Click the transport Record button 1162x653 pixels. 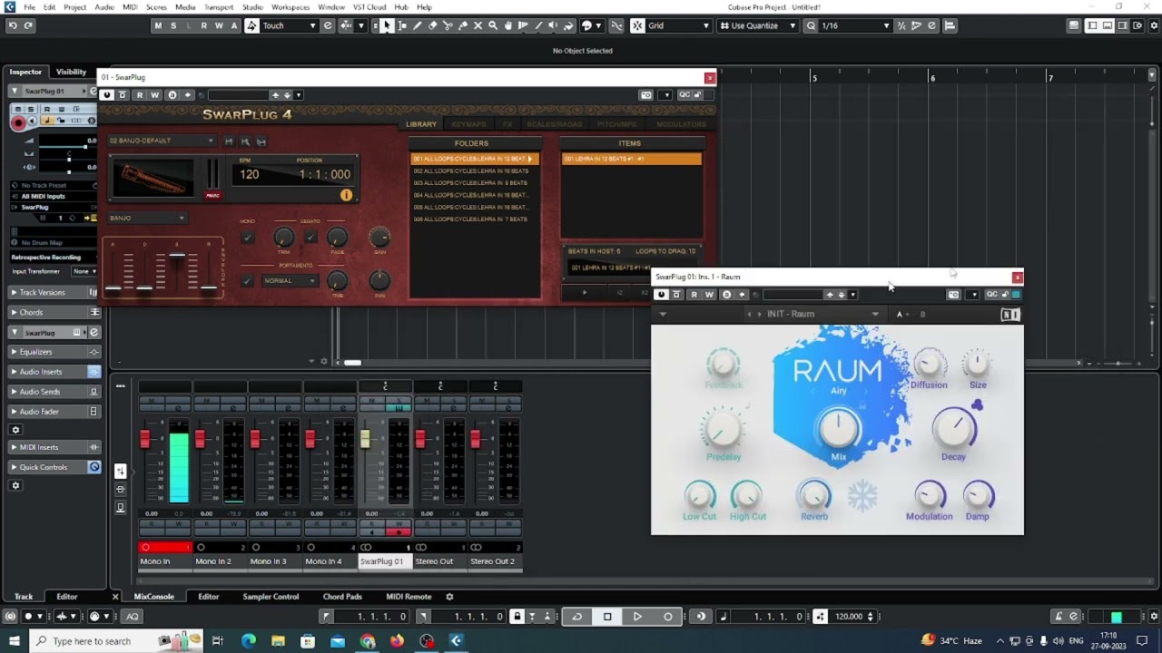click(x=667, y=617)
